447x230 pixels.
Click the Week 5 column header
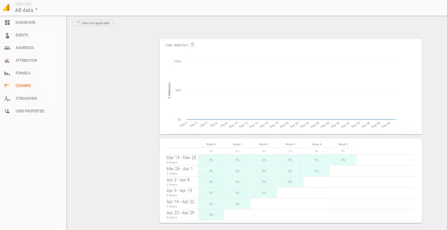343,144
